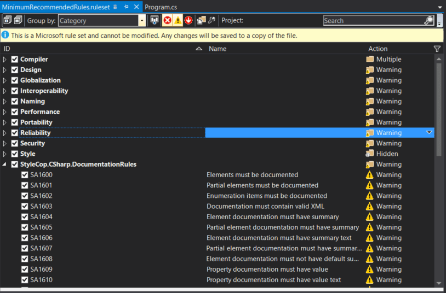The image size is (446, 293).
Task: Select the Globalization category row
Action: click(x=218, y=80)
